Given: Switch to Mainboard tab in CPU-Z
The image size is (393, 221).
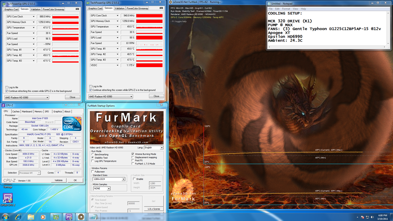Looking at the screenshot, I should pos(27,112).
